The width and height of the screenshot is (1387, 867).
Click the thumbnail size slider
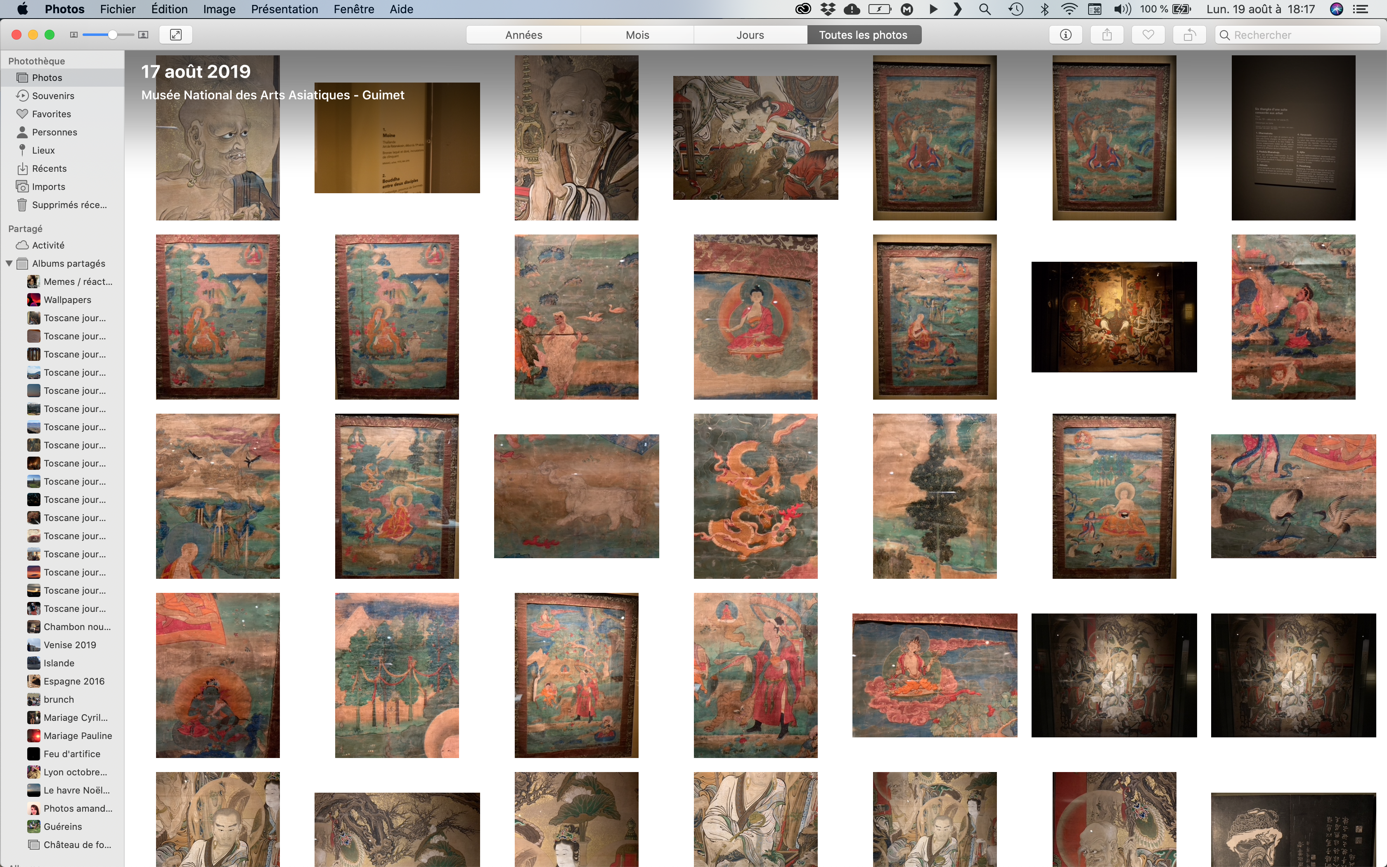point(108,35)
